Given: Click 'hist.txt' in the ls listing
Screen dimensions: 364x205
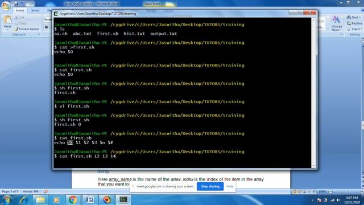Looking at the screenshot, I should 134,34.
